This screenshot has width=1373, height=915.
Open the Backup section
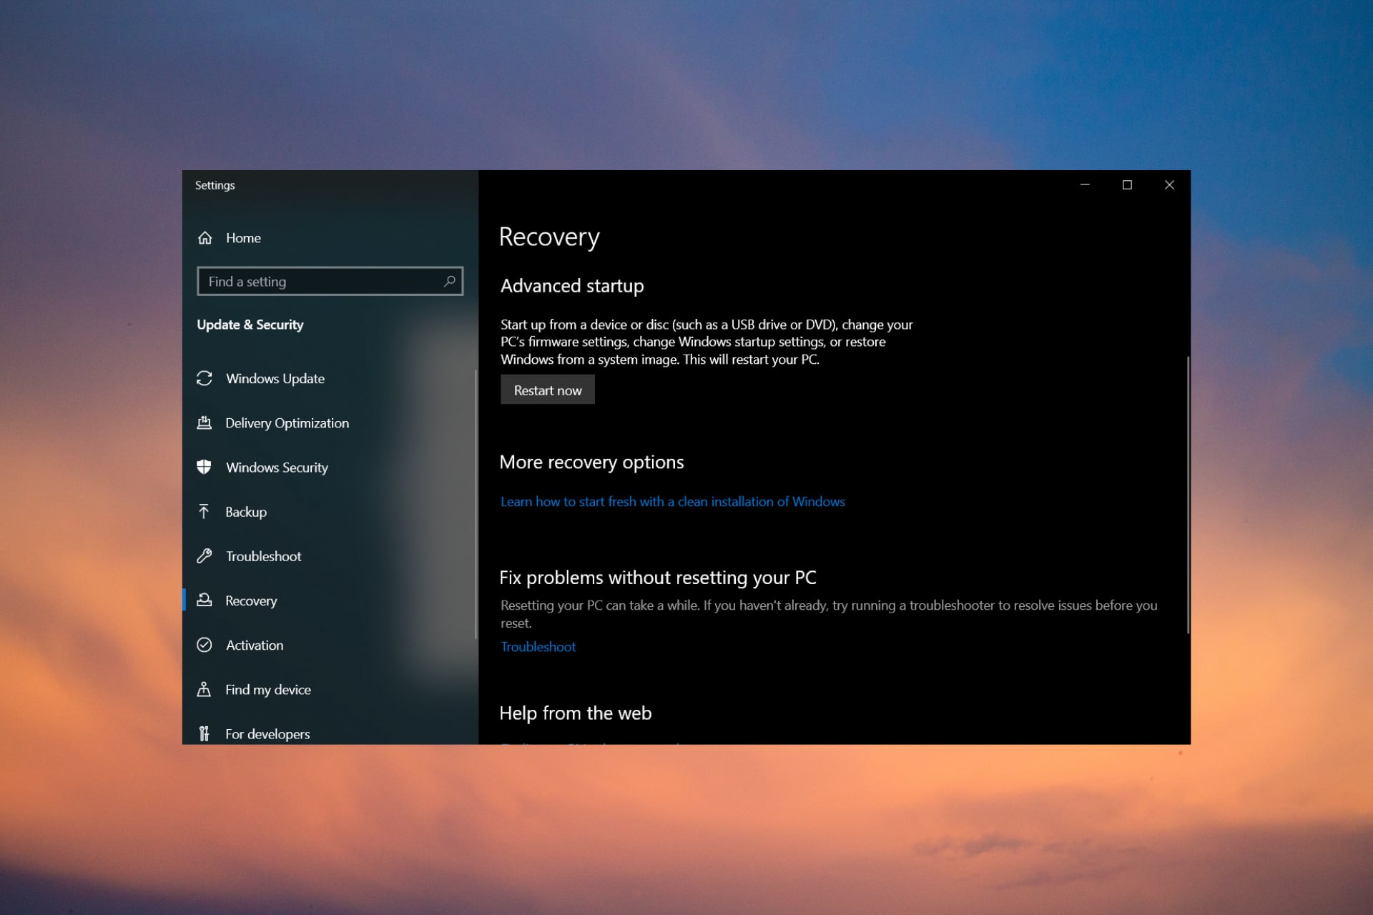tap(246, 512)
